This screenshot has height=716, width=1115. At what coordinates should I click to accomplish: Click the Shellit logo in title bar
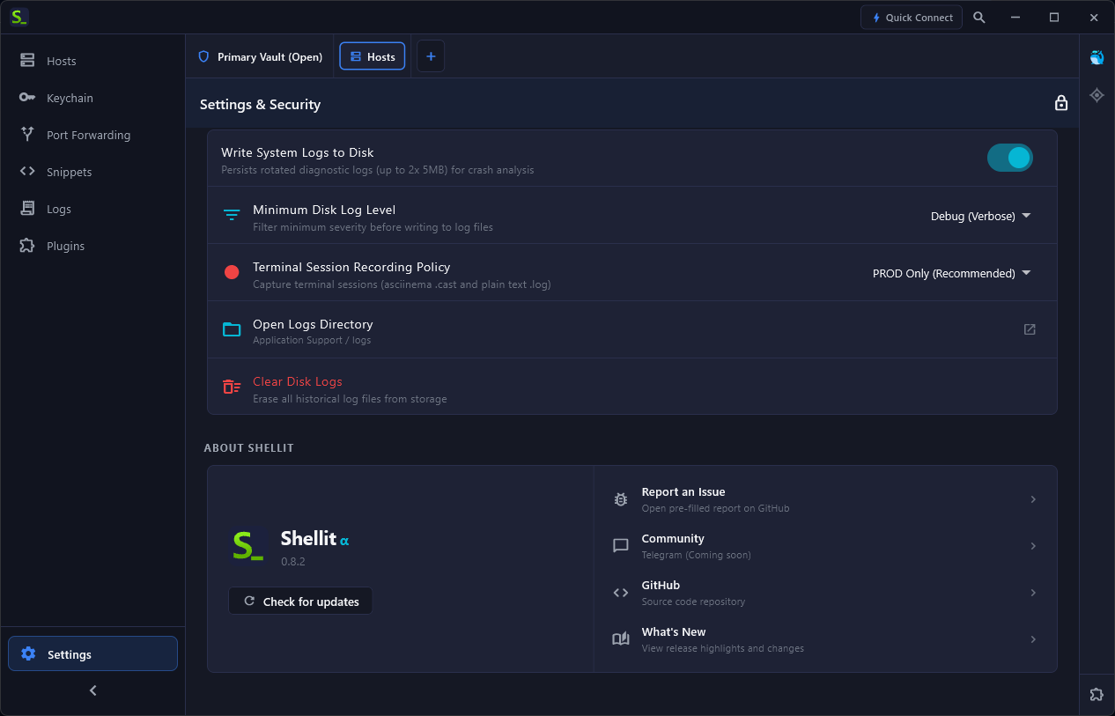point(19,17)
